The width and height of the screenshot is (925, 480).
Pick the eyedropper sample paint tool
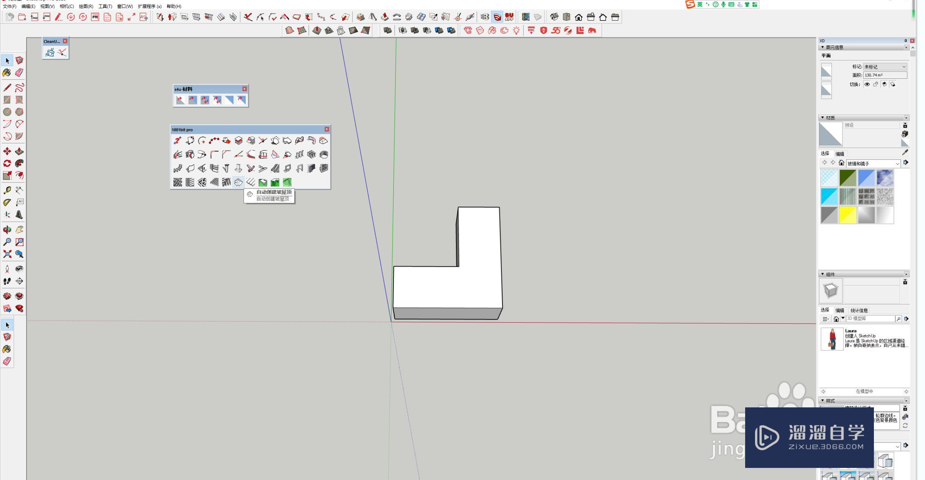pos(905,152)
